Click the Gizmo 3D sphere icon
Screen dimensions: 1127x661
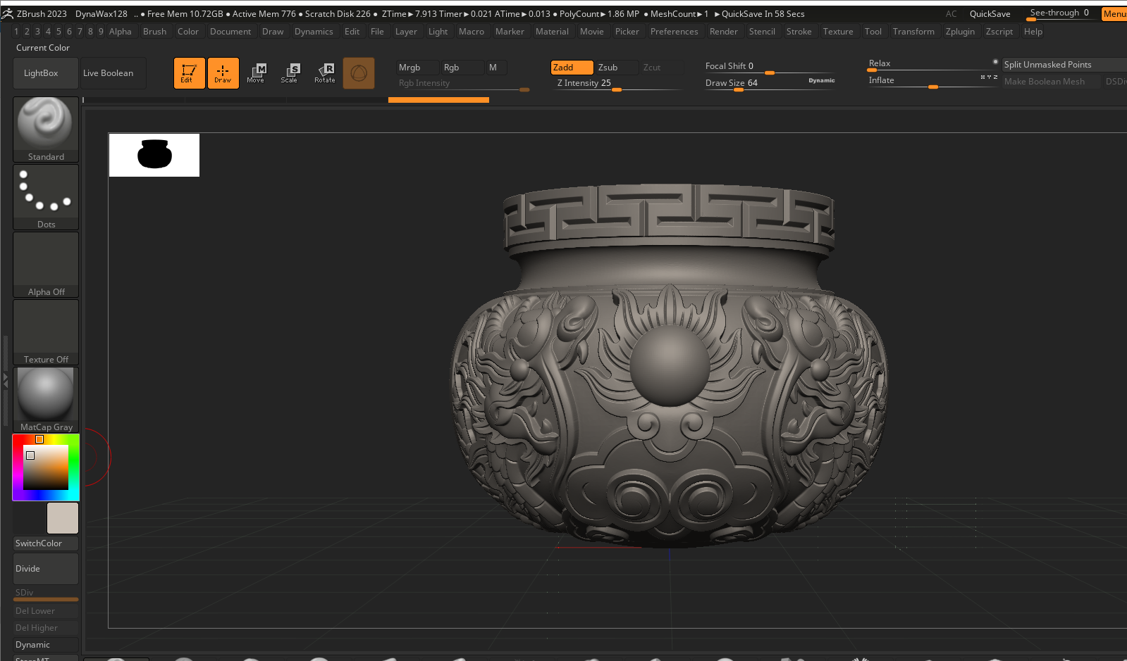coord(358,73)
